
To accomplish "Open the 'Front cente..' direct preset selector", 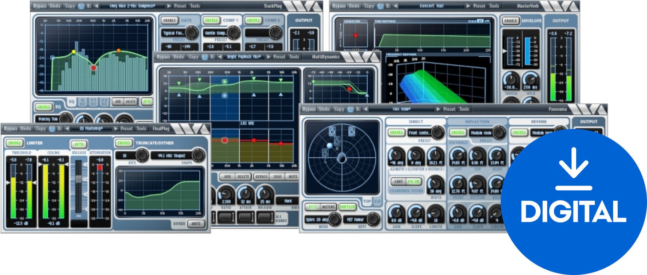I will [x=426, y=132].
